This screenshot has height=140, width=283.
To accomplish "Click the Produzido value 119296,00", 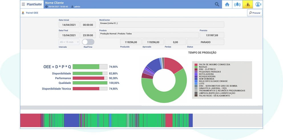I will [x=131, y=42].
